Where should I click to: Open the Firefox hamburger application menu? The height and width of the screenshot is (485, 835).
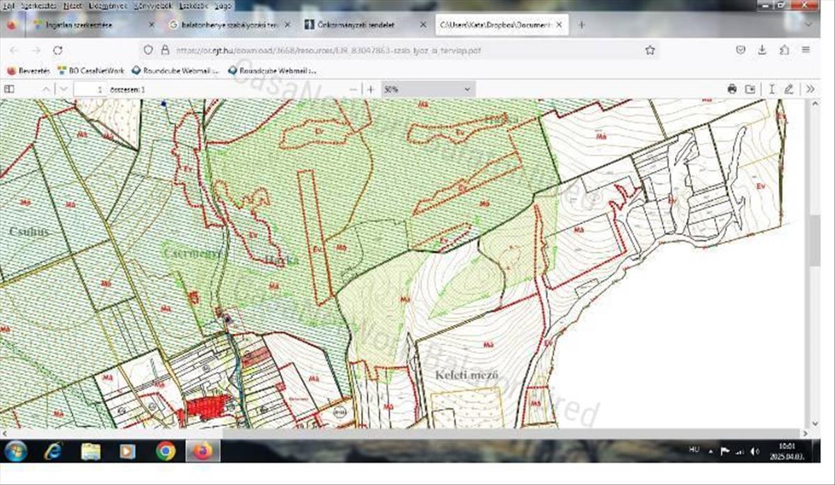[806, 50]
